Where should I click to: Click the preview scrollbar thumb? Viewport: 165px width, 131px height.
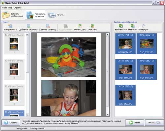click(108, 71)
